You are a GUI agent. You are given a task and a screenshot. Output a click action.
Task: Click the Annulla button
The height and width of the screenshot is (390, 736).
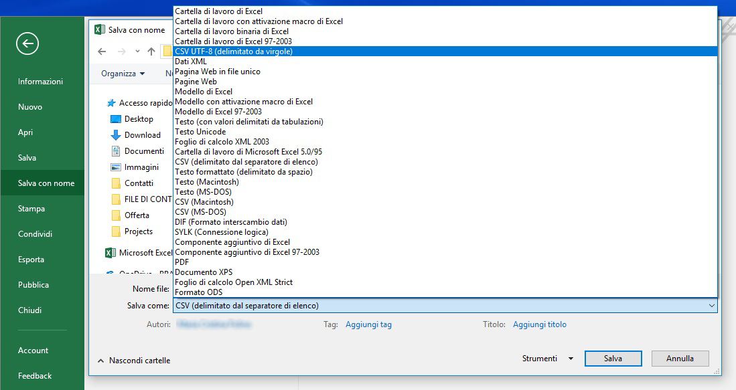click(x=679, y=359)
